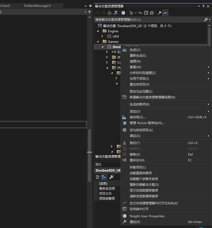Focus the 搜索解决方案资源管理器 search box
212x228 pixels.
point(149,20)
